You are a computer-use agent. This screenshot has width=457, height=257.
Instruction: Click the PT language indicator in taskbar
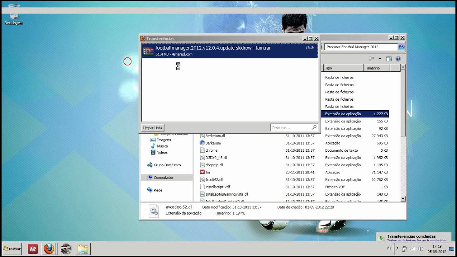[x=388, y=248]
